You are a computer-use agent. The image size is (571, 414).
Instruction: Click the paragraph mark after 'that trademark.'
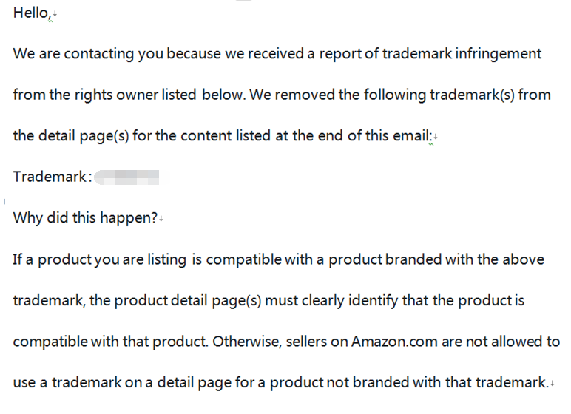pos(553,384)
